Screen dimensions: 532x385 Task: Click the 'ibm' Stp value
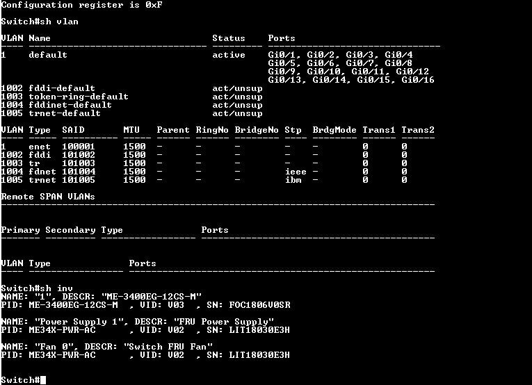pyautogui.click(x=293, y=180)
